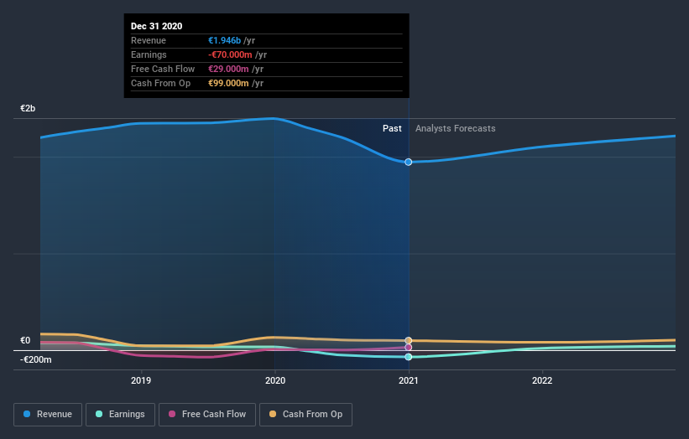Click the €99.000m cash from op value
This screenshot has height=439, width=689.
pos(228,83)
